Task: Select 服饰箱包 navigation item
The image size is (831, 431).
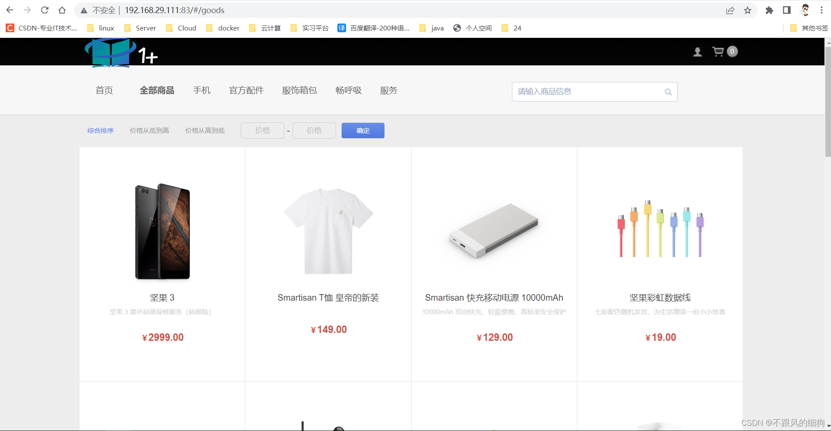Action: click(x=299, y=90)
